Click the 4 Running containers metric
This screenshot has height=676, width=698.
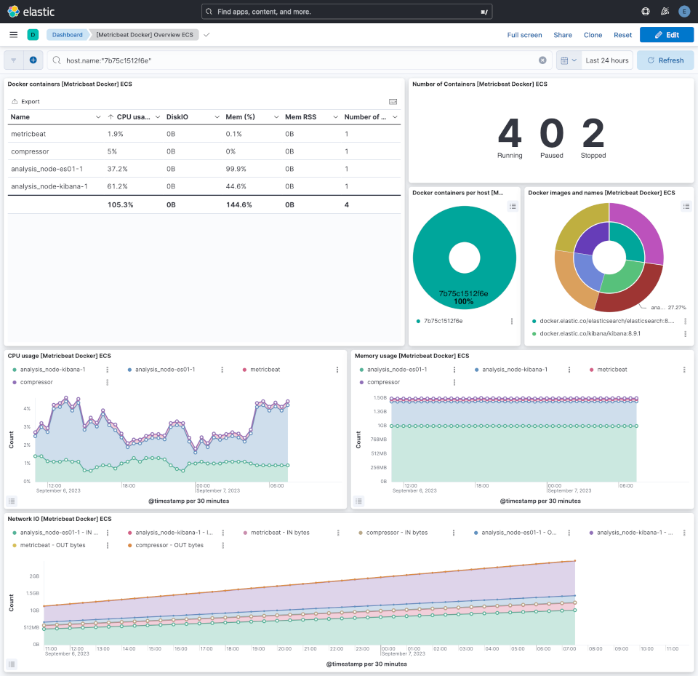pyautogui.click(x=510, y=138)
